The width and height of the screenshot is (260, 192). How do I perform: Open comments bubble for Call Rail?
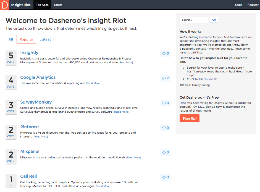(x=166, y=177)
